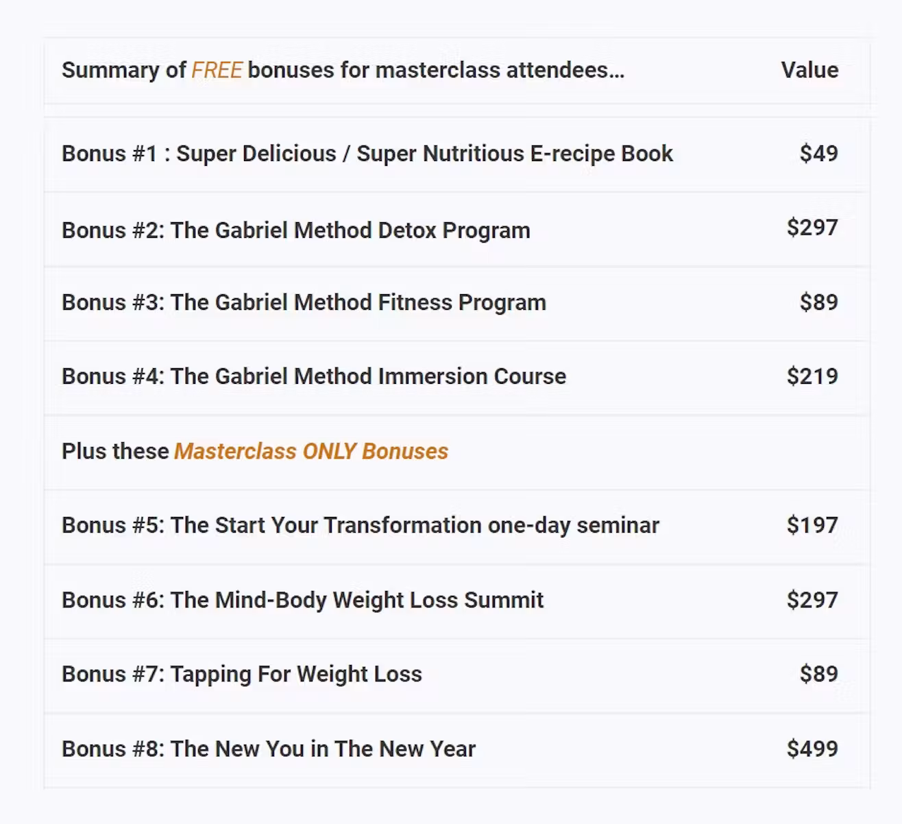Image resolution: width=902 pixels, height=824 pixels.
Task: Click the $89 value beside Tapping row
Action: pyautogui.click(x=818, y=674)
